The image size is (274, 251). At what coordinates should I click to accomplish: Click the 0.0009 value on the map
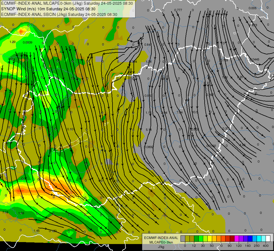pos(27,42)
